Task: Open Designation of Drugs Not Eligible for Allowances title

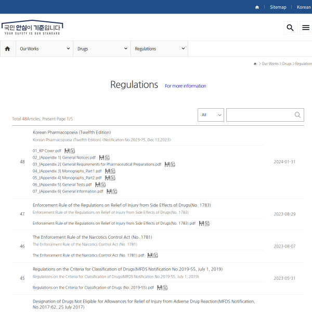Action: 144,304
